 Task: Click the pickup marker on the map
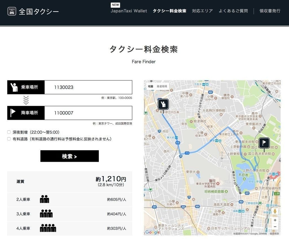point(163,104)
